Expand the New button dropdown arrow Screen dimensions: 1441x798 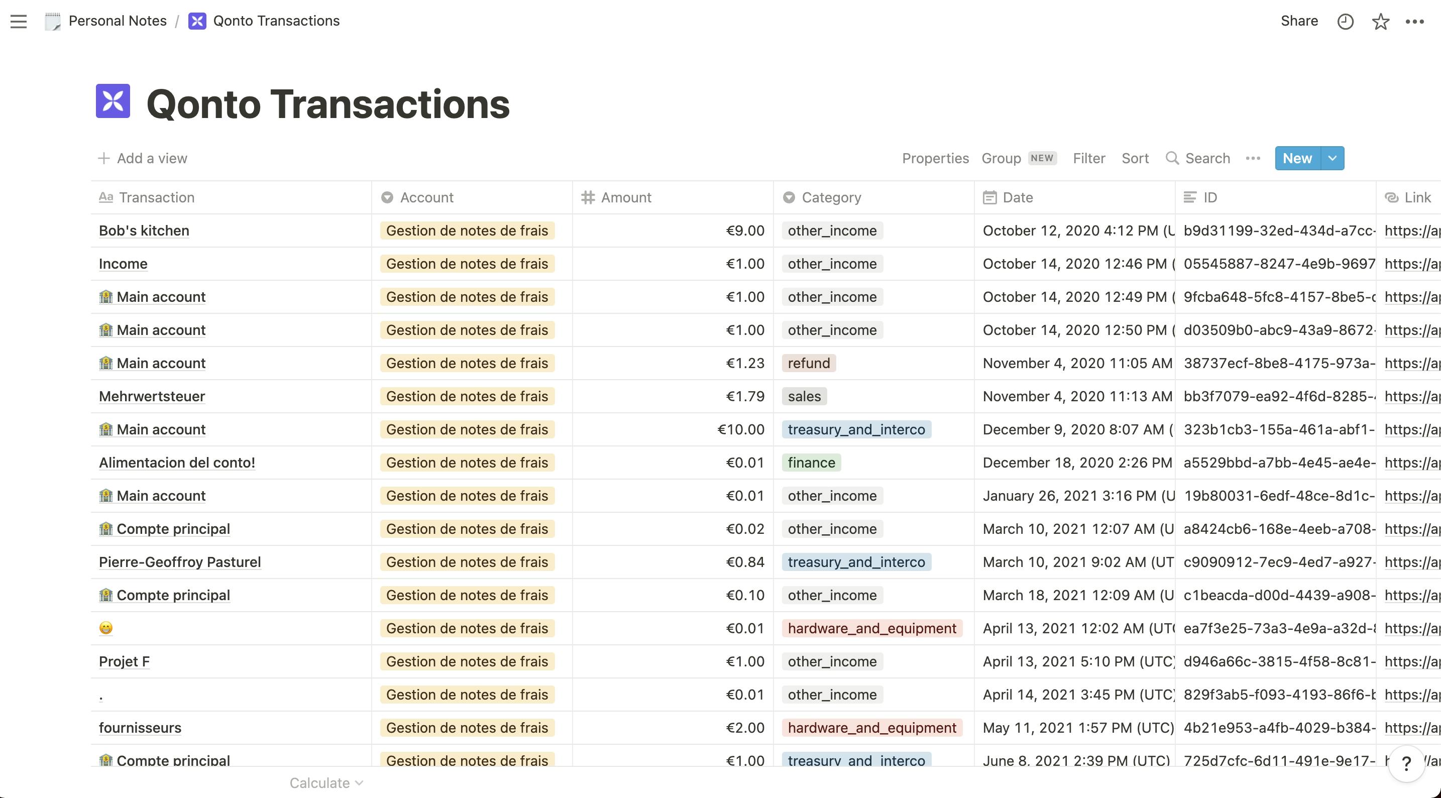point(1333,158)
